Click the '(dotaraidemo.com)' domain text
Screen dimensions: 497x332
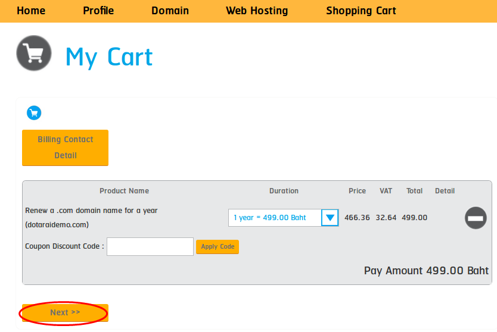57,225
